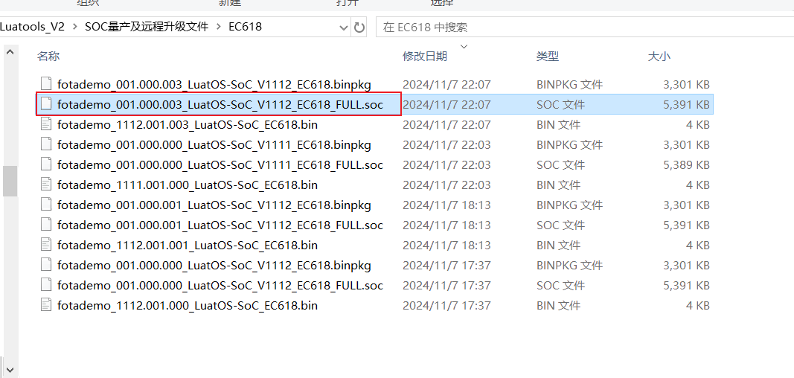Click navigation pane scrollbar up arrow

tap(10, 53)
